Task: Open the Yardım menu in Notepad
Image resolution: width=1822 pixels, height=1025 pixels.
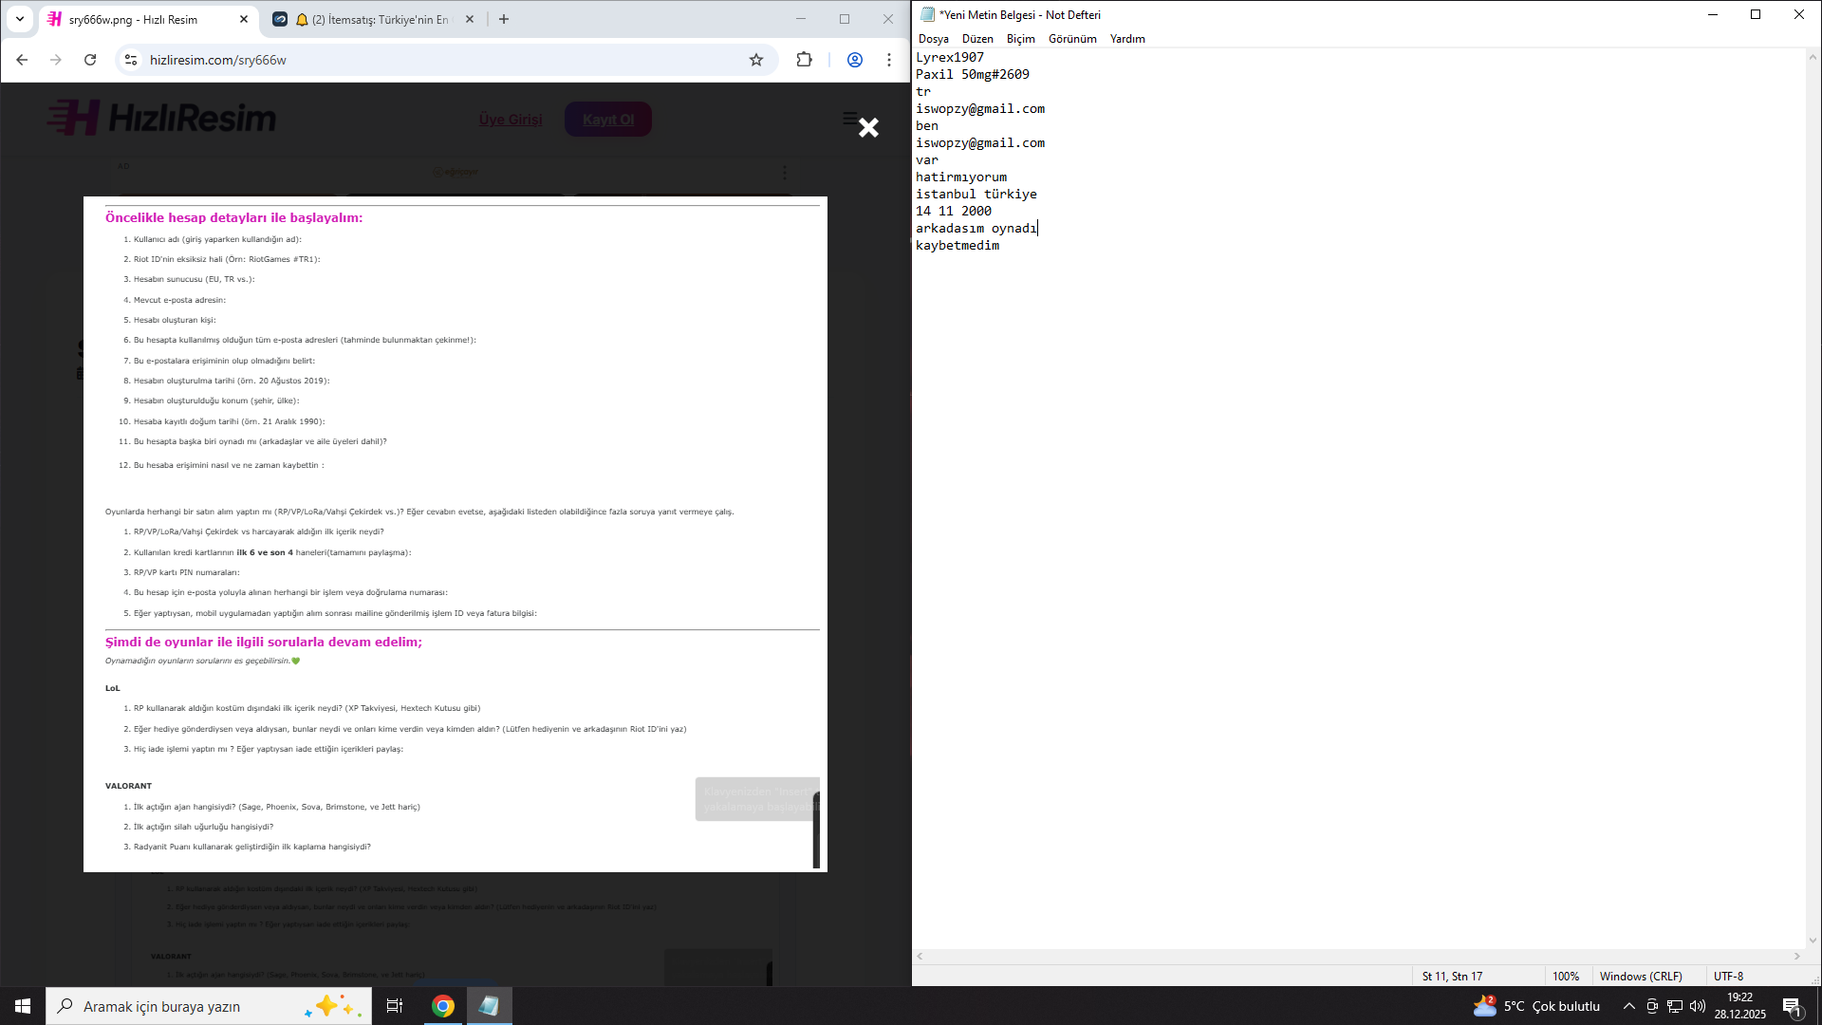Action: (1127, 39)
